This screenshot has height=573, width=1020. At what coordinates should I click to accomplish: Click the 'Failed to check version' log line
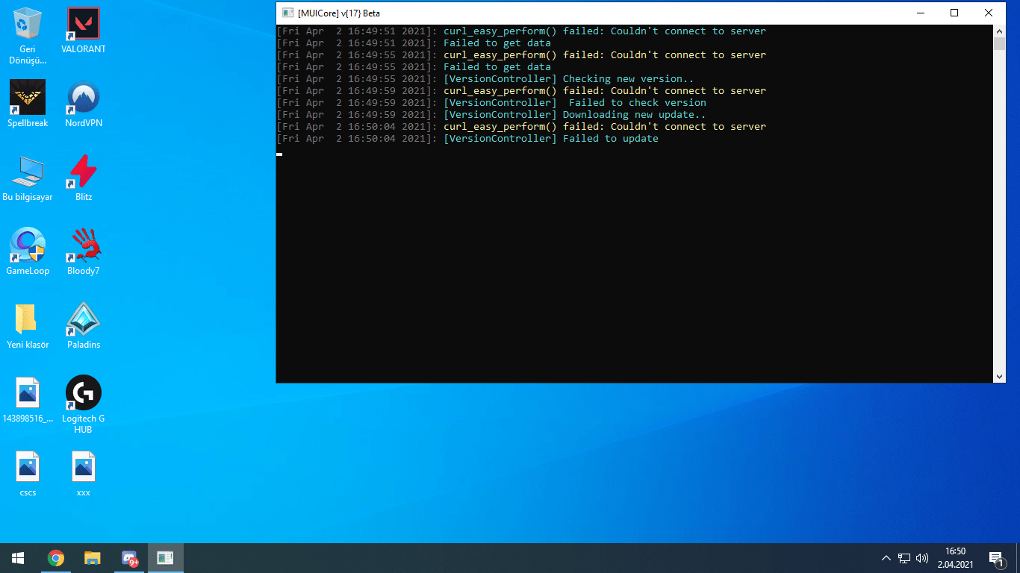click(x=491, y=103)
